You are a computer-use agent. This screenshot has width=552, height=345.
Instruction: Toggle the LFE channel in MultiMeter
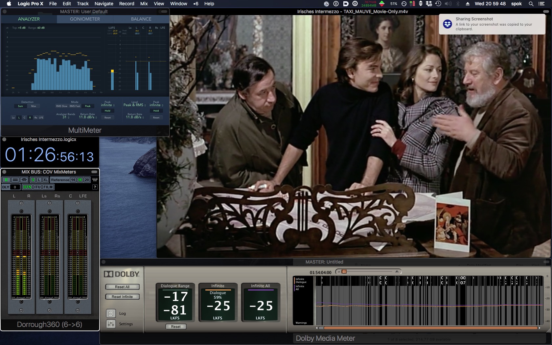pyautogui.click(x=41, y=117)
